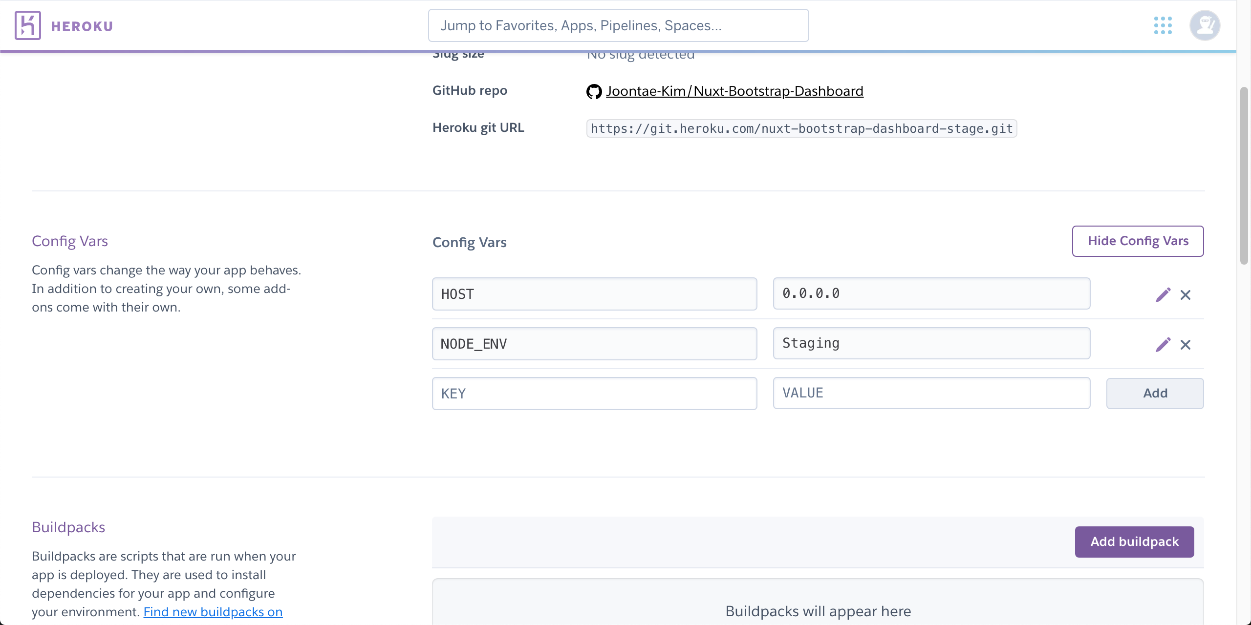Image resolution: width=1251 pixels, height=625 pixels.
Task: Select the 0.0.0.0 value field
Action: click(x=931, y=293)
